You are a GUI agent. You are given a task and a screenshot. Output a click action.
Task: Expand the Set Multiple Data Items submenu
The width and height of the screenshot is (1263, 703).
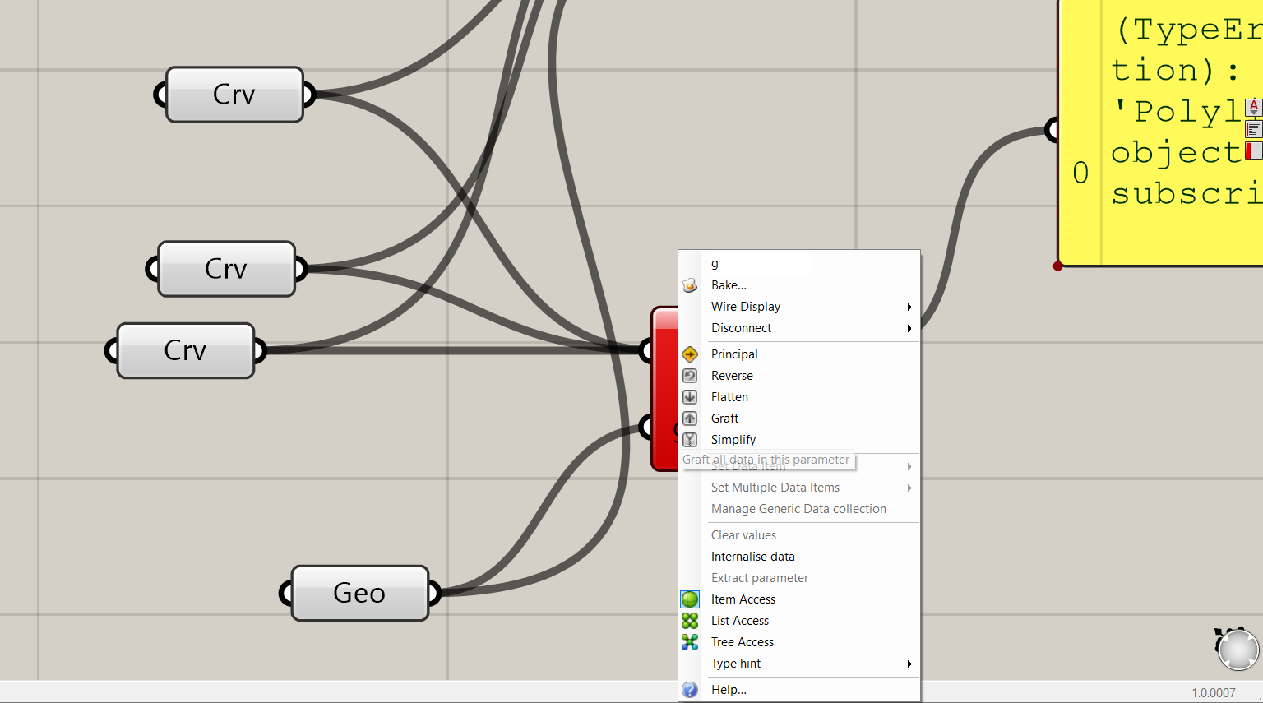click(x=798, y=488)
